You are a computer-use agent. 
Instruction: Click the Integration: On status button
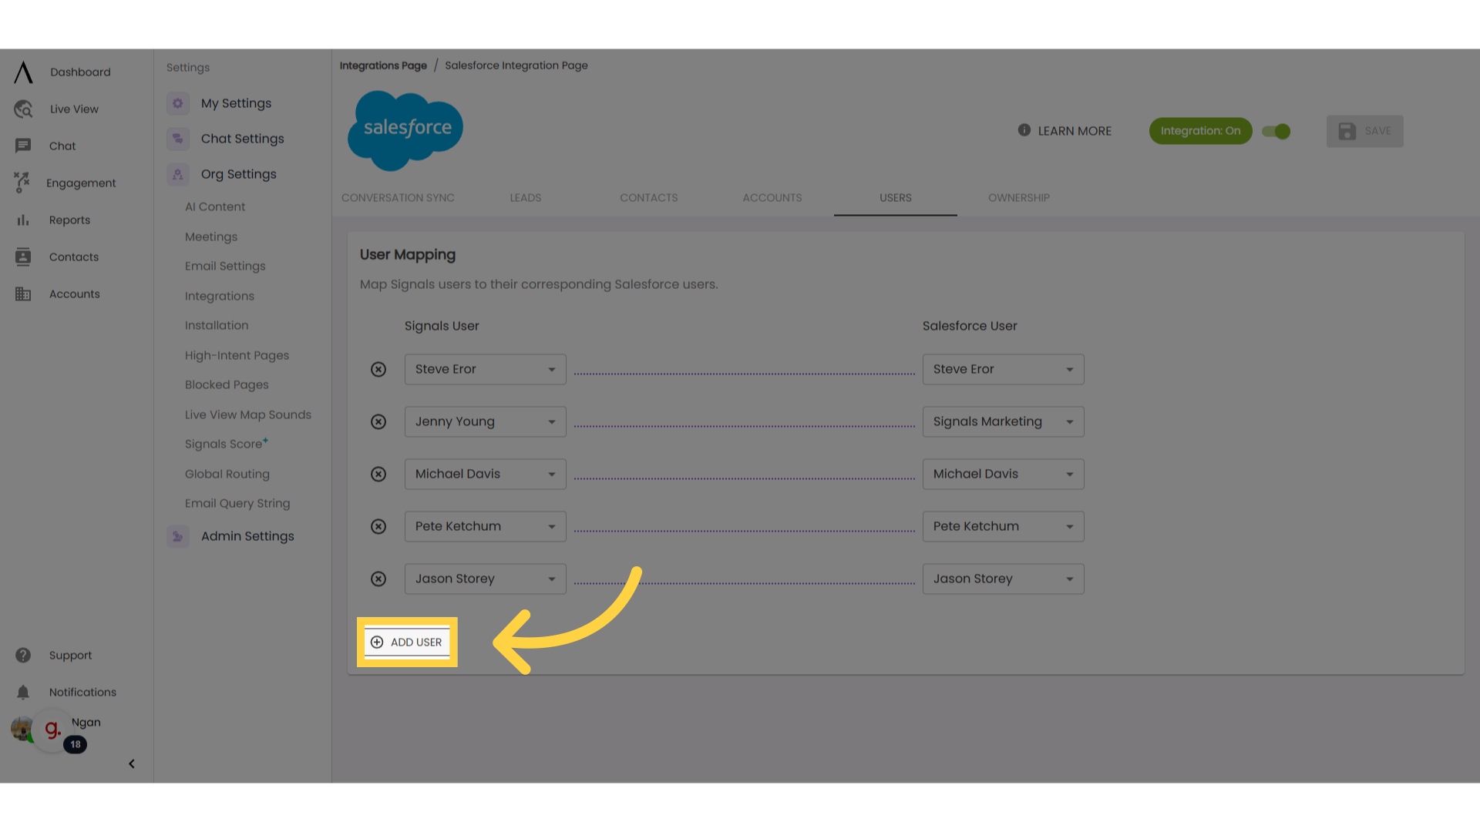coord(1201,131)
